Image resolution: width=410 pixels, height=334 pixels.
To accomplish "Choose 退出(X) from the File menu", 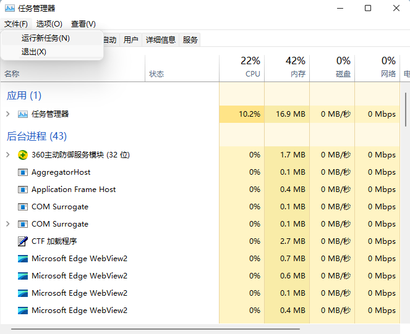I will 52,52.
